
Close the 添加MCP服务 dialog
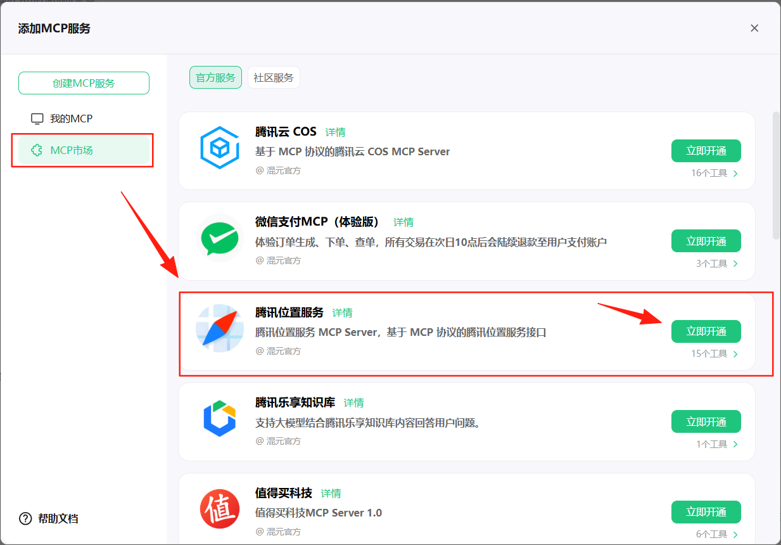(x=754, y=28)
